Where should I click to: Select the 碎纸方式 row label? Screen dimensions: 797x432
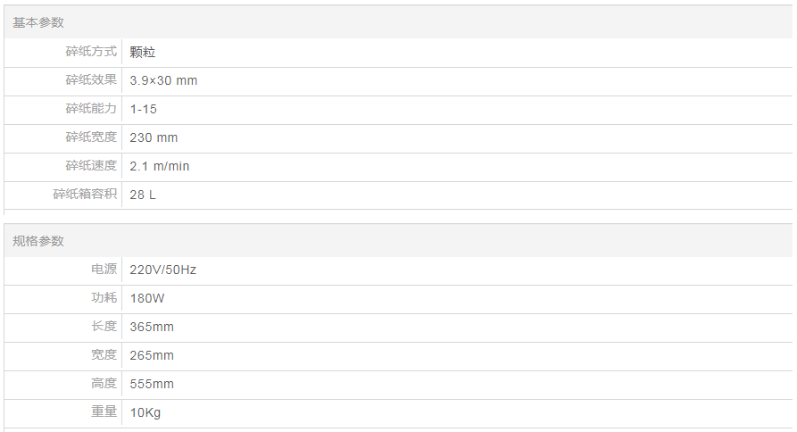(x=91, y=52)
